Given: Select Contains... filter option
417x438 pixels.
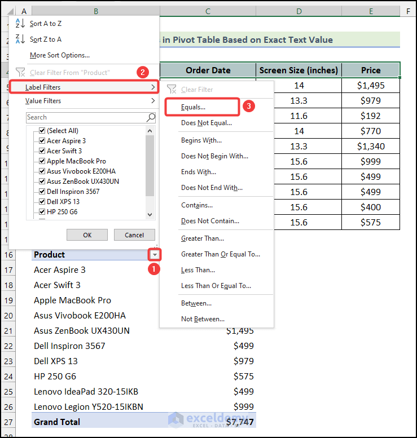Looking at the screenshot, I should click(x=197, y=205).
